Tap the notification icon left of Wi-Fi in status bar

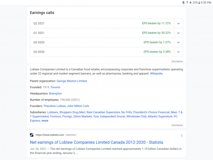[184, 2]
